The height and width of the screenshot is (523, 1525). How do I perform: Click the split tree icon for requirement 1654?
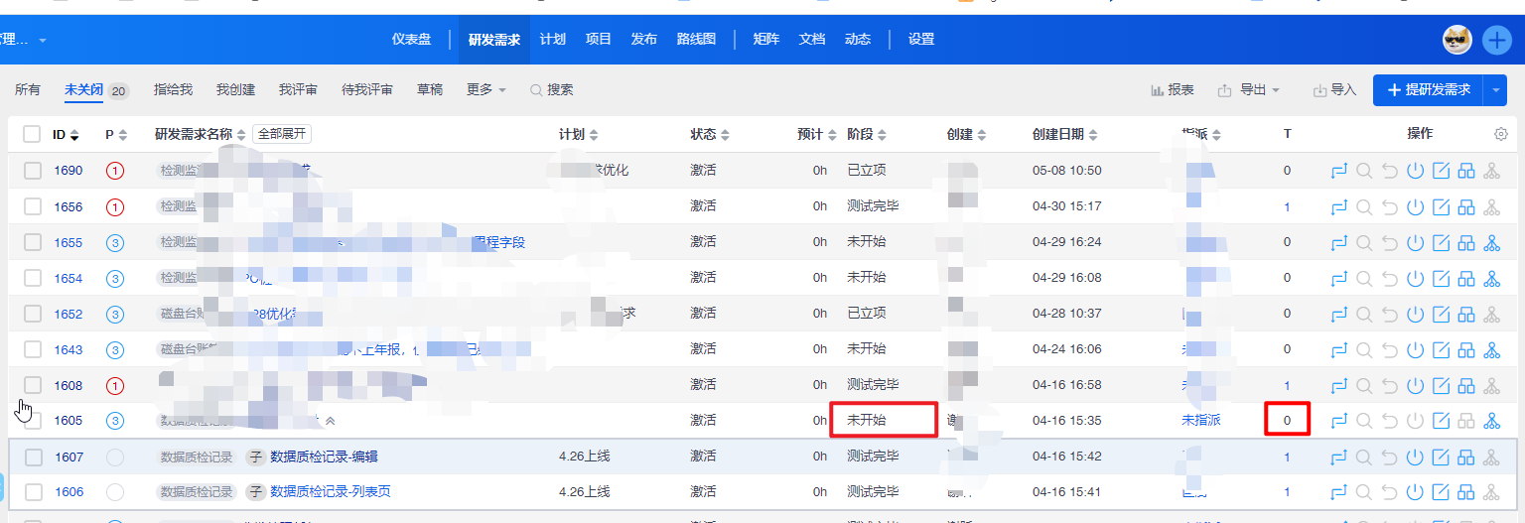[x=1491, y=278]
